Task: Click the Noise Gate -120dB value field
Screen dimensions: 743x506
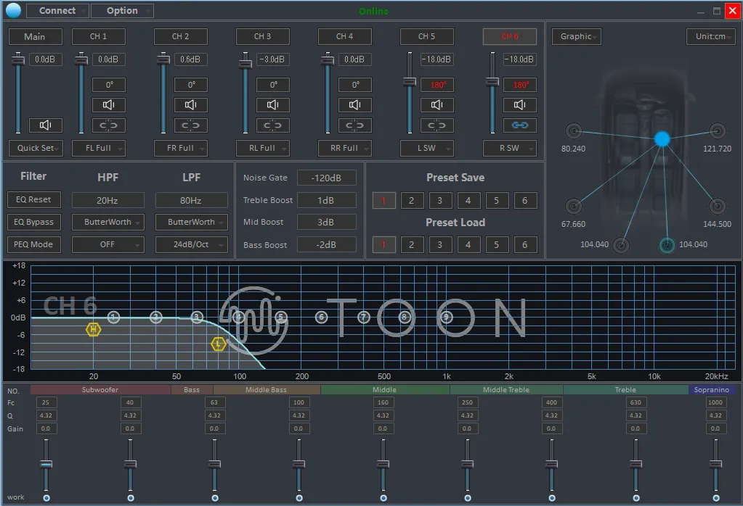Action: coord(326,178)
